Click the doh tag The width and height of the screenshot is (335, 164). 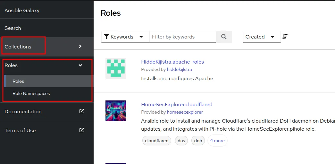pos(198,141)
